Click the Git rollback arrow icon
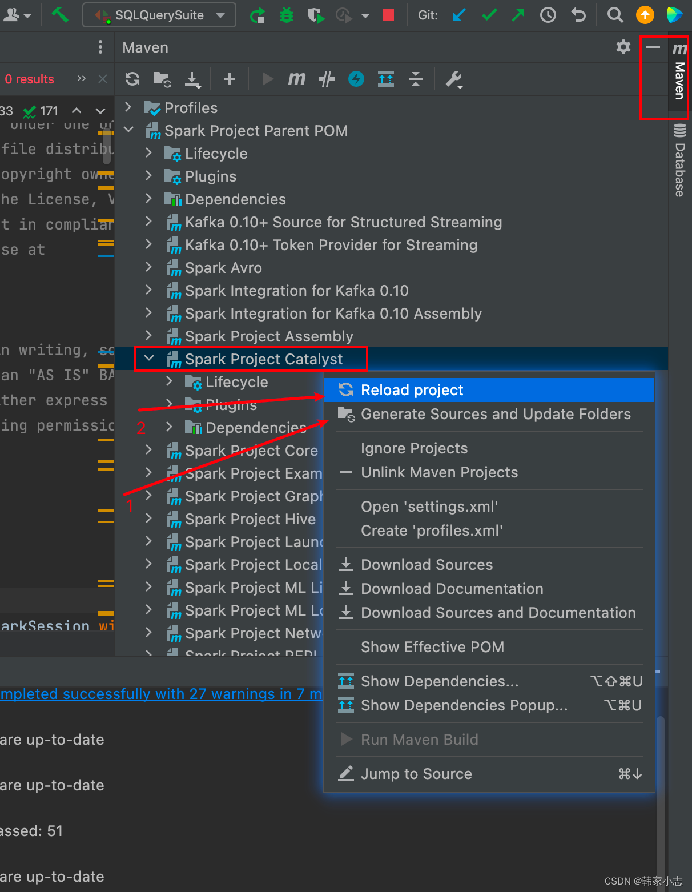Screen dimensions: 692x892 (x=578, y=15)
